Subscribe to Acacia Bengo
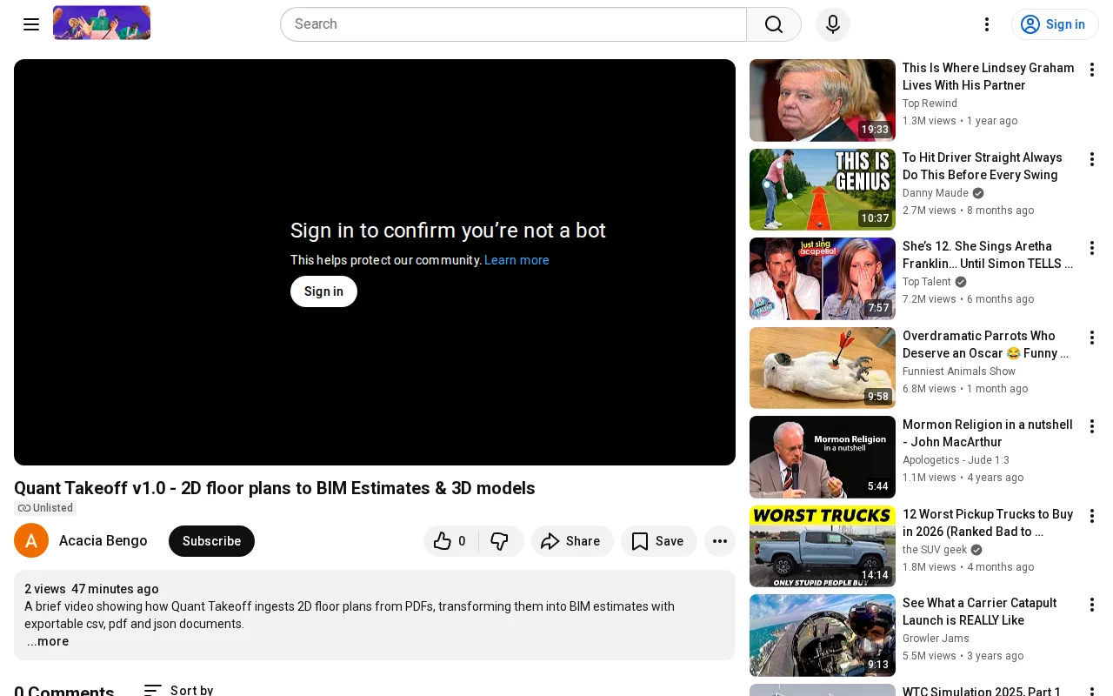The width and height of the screenshot is (1113, 696). coord(211,541)
